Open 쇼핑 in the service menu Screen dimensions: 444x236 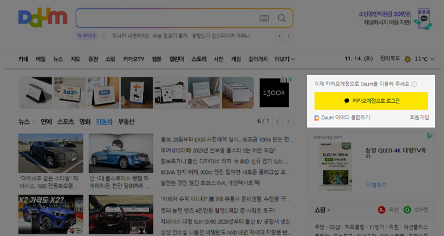pos(111,59)
